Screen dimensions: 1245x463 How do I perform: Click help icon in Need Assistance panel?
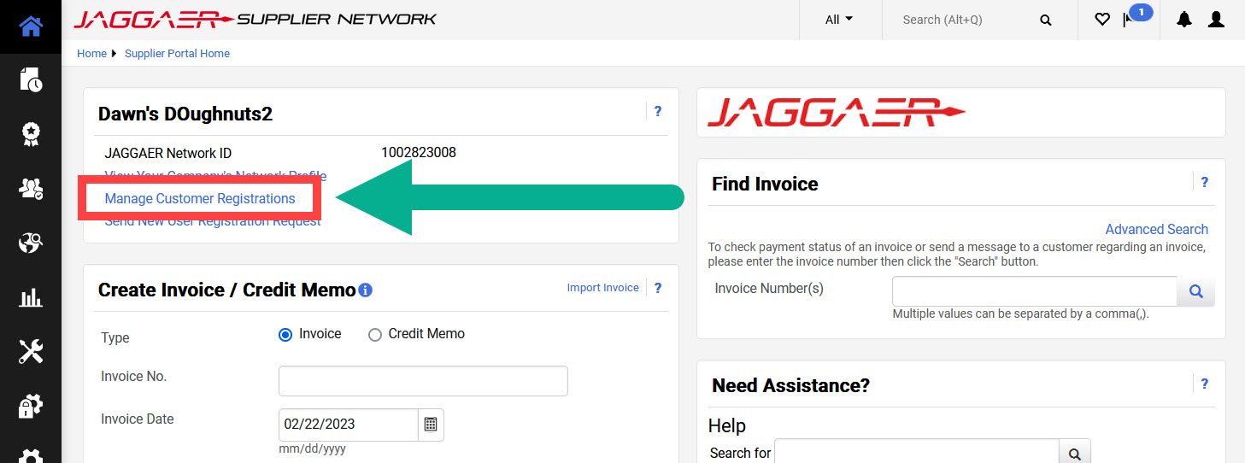tap(1205, 384)
